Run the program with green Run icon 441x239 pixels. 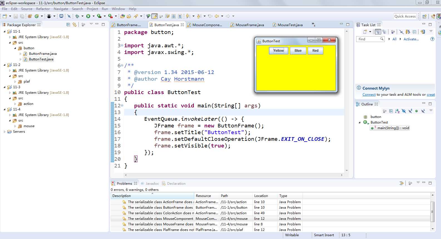coord(88,16)
